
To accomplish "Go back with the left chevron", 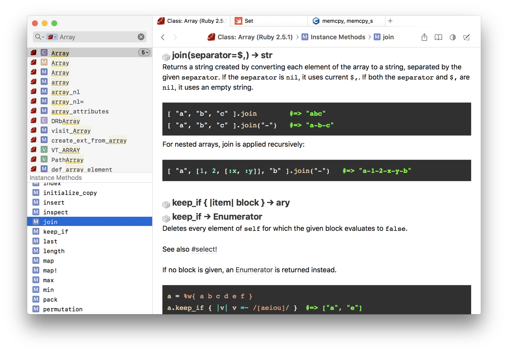I will (x=163, y=37).
